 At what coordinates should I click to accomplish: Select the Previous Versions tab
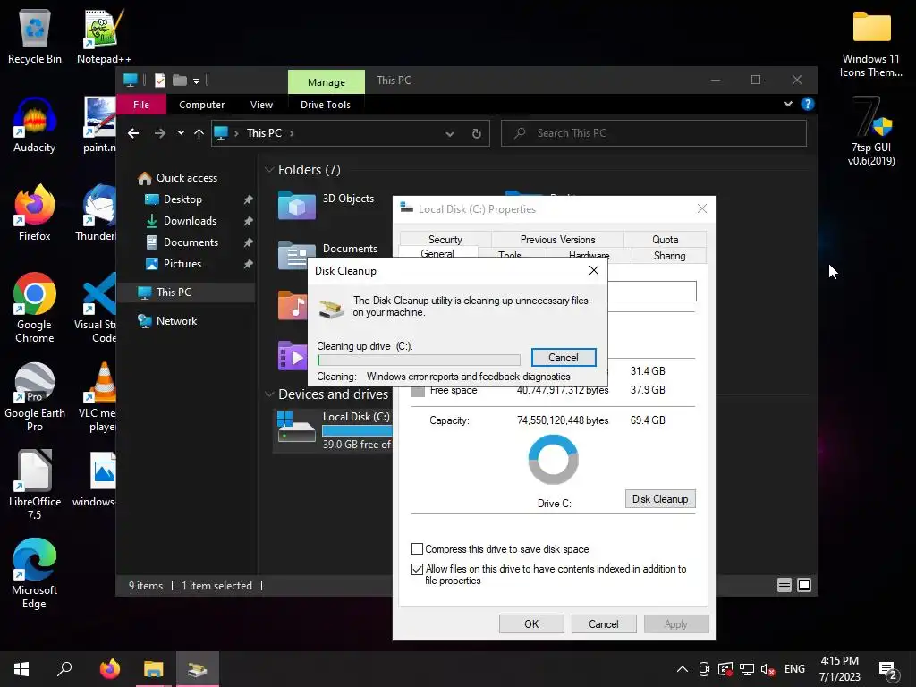(x=558, y=240)
